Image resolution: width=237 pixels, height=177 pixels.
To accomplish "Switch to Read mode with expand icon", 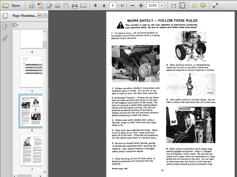I will point(215,5).
